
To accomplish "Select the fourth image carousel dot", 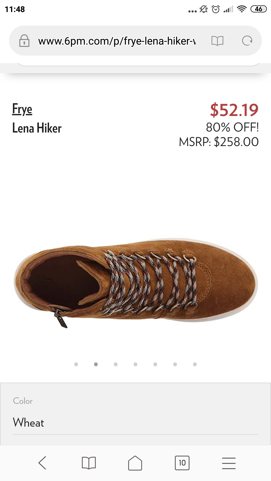I will [x=135, y=364].
